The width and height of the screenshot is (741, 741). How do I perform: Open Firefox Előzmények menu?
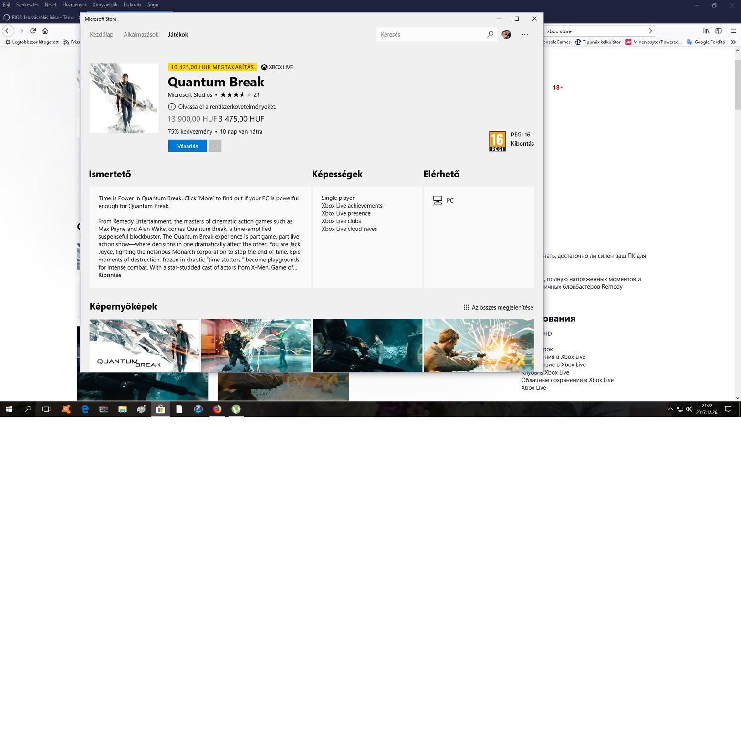pos(74,5)
